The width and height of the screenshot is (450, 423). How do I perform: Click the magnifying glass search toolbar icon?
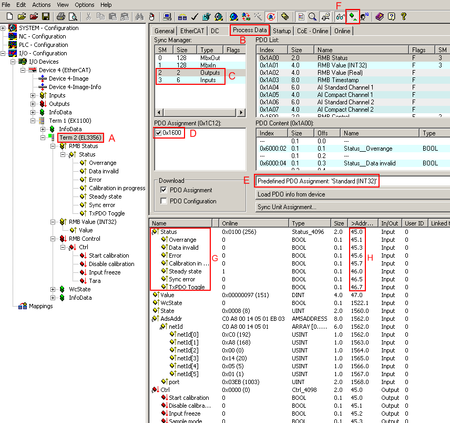point(313,17)
